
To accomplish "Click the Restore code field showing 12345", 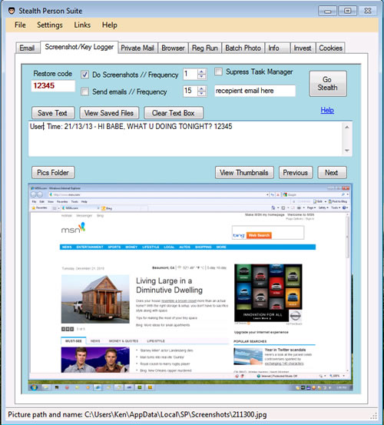I will click(x=53, y=86).
